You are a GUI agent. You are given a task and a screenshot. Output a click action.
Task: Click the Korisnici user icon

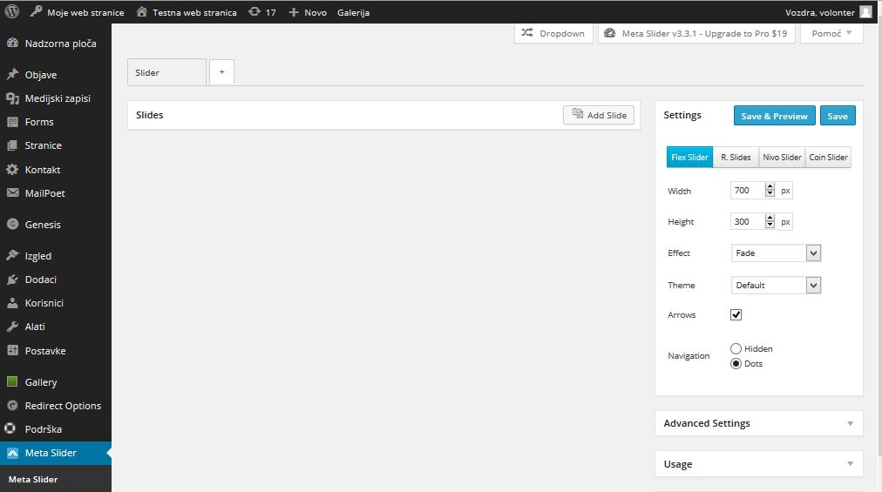12,302
